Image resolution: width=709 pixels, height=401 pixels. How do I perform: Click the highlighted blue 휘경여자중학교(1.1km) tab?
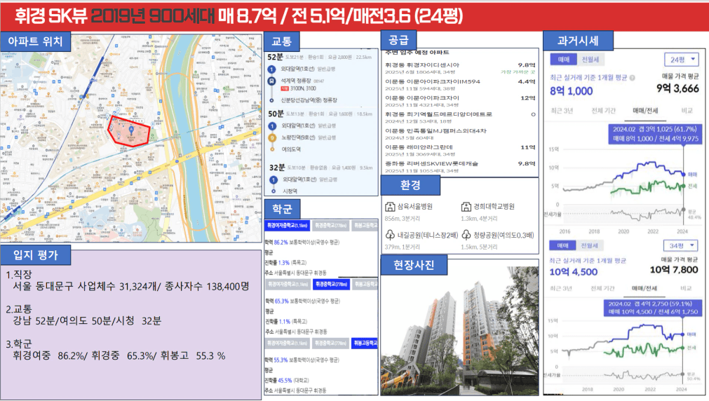(x=287, y=225)
